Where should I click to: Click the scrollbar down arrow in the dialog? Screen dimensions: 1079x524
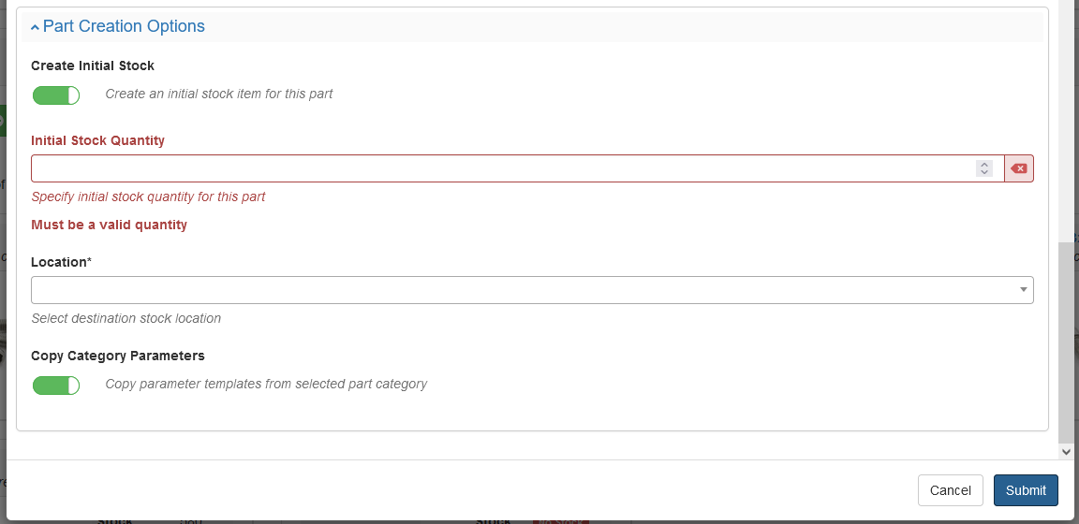pos(1066,451)
